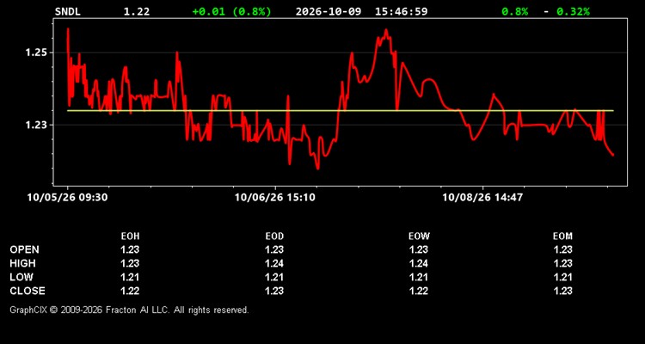The height and width of the screenshot is (344, 645).
Task: Select the EOD LOW value 1.21
Action: [274, 277]
